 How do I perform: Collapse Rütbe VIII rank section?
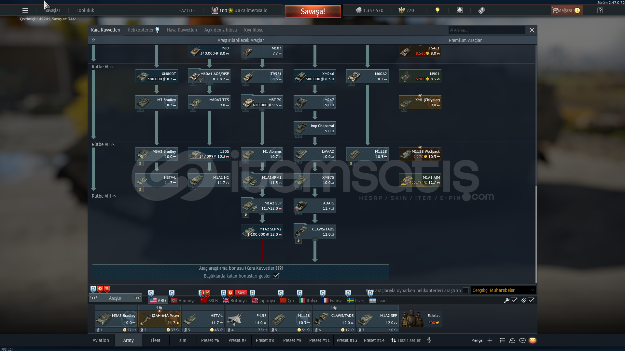click(x=114, y=196)
